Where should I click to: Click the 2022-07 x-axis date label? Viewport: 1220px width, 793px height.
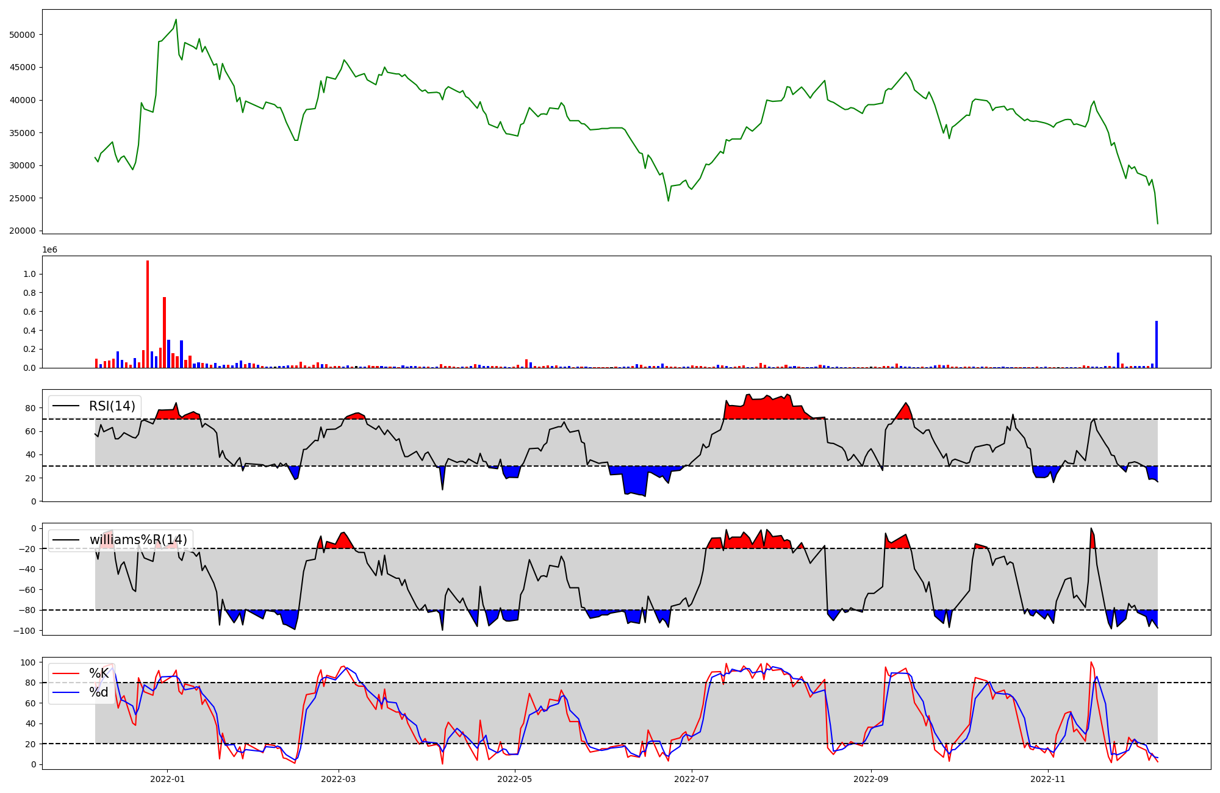[x=692, y=779]
